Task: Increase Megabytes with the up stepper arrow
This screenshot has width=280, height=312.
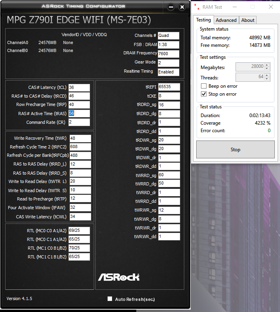Action: coord(267,64)
